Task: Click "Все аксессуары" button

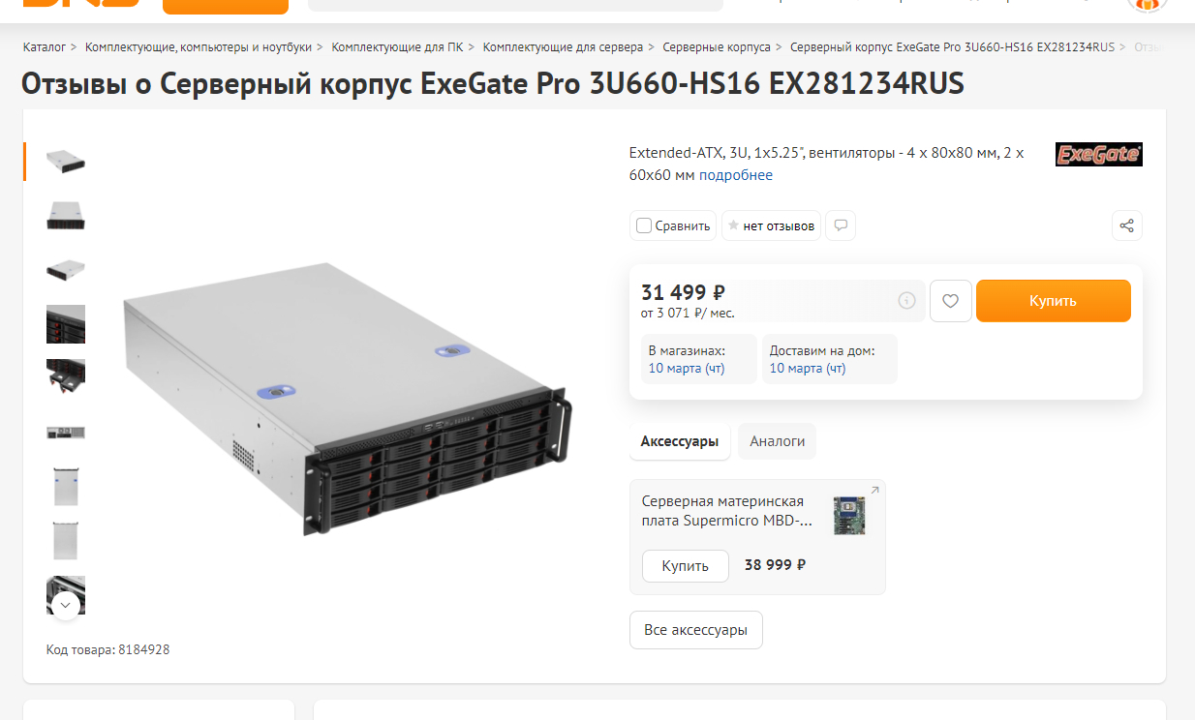Action: 695,629
